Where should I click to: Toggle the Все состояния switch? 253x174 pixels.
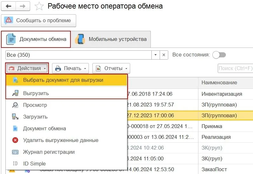(219, 55)
